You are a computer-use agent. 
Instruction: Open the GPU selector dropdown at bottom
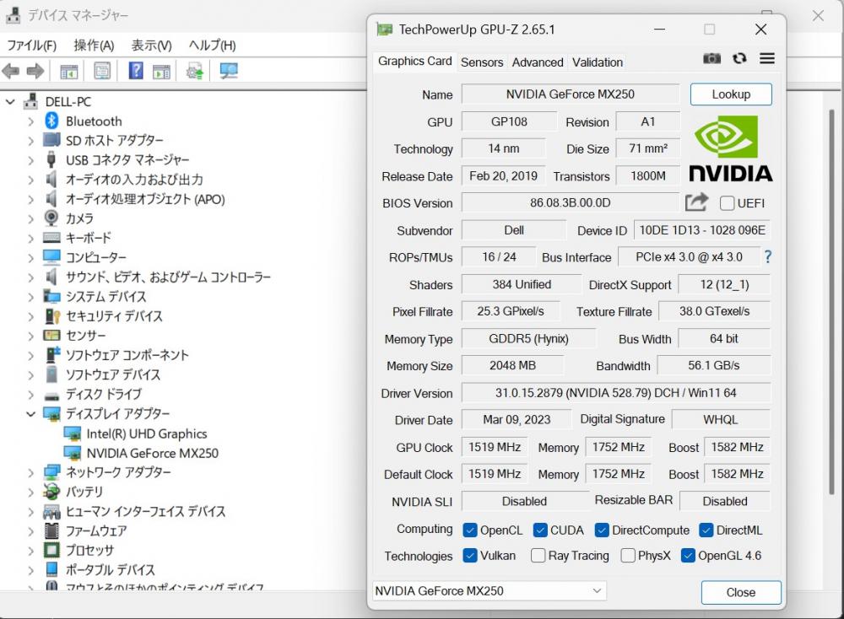click(490, 590)
